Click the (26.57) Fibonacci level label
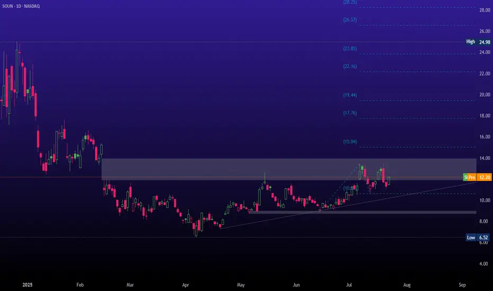This screenshot has height=291, width=493. (350, 20)
